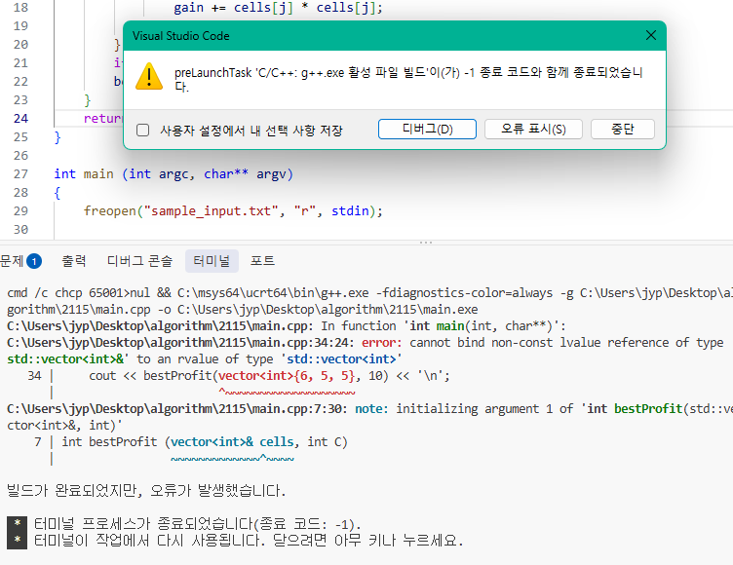This screenshot has height=565, width=733.
Task: Click 'vector<int>& cells' in terminal output
Action: [232, 442]
